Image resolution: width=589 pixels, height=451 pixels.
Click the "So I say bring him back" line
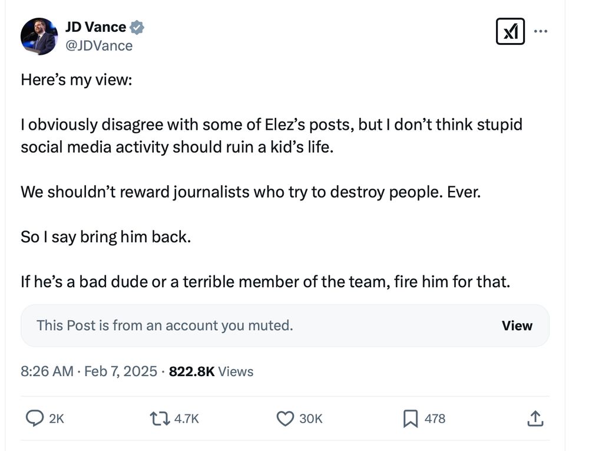pos(107,237)
